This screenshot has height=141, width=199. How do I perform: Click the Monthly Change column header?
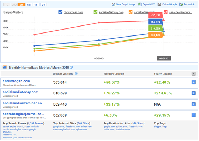(114, 74)
